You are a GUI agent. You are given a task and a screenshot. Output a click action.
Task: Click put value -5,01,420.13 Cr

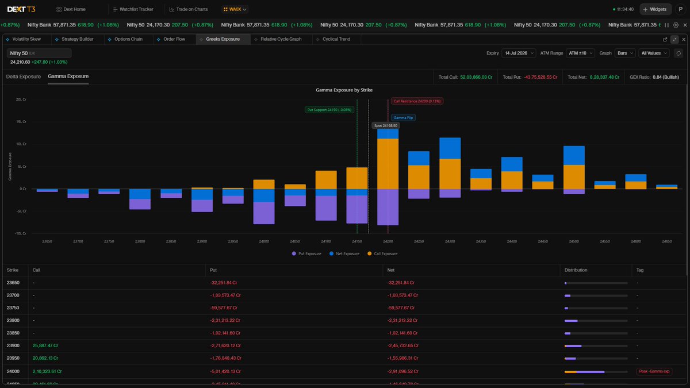click(x=225, y=371)
